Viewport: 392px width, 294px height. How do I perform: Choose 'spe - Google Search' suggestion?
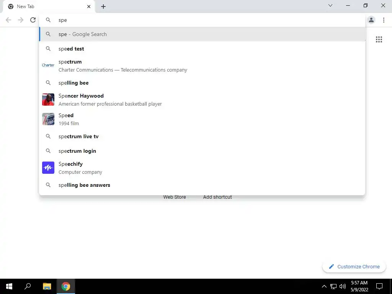coord(202,34)
